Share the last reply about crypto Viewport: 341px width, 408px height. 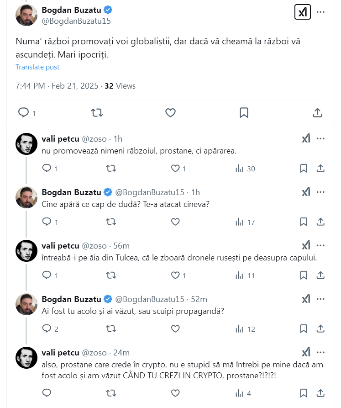coord(320,393)
